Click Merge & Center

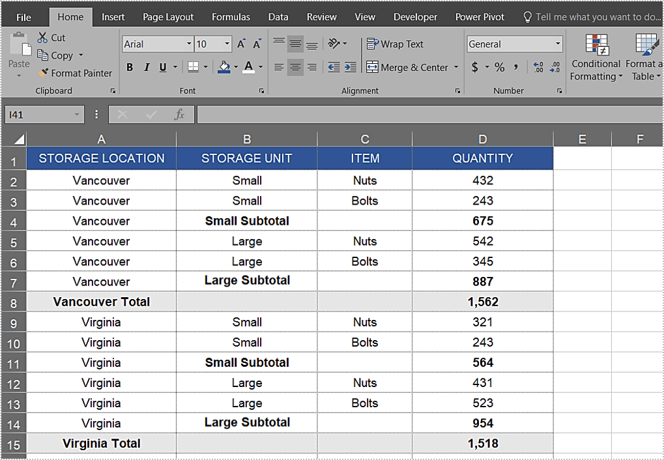[407, 67]
